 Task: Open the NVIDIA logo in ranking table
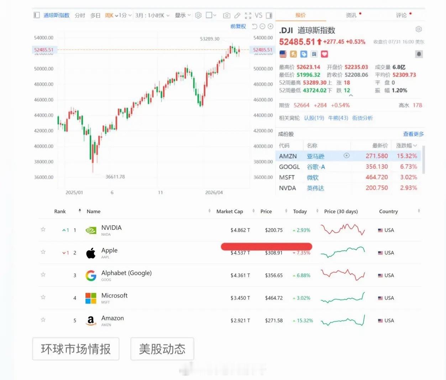click(91, 230)
